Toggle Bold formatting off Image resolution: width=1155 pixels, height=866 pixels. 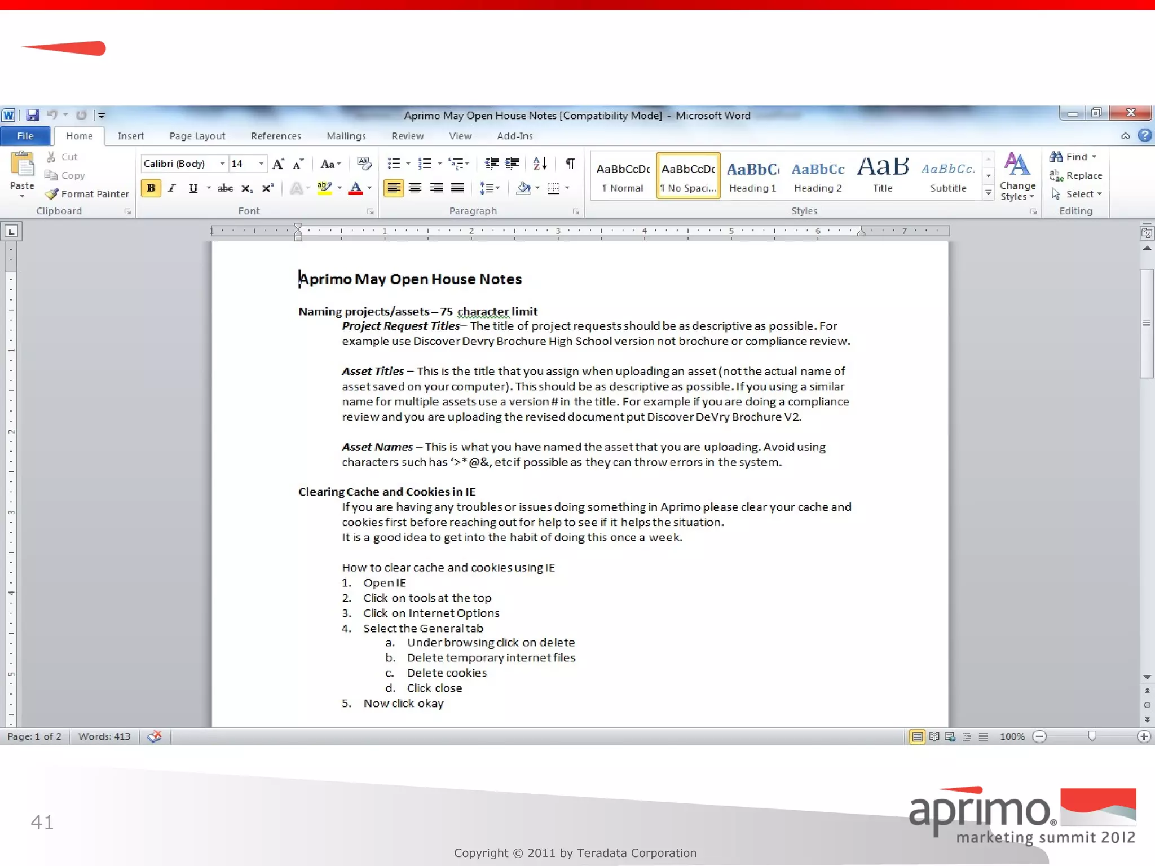click(x=151, y=188)
